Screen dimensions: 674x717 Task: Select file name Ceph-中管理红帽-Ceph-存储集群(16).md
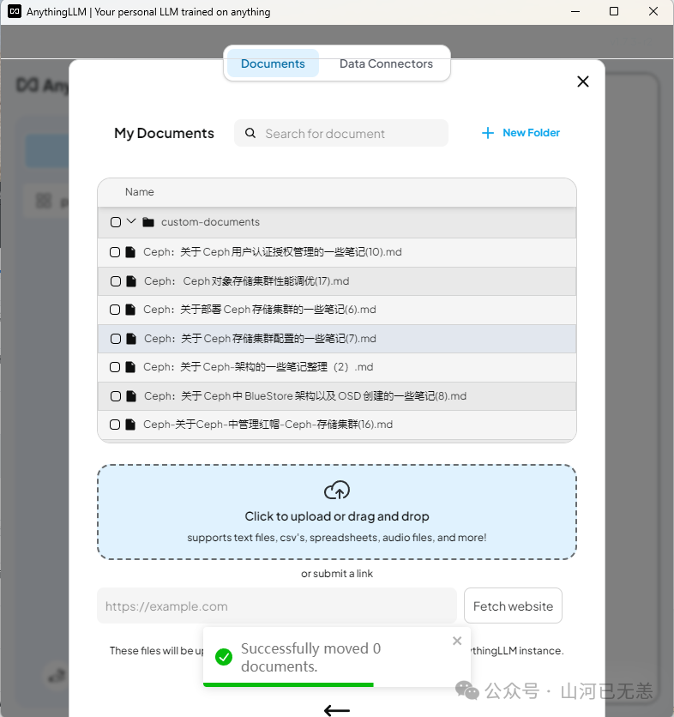pyautogui.click(x=268, y=425)
